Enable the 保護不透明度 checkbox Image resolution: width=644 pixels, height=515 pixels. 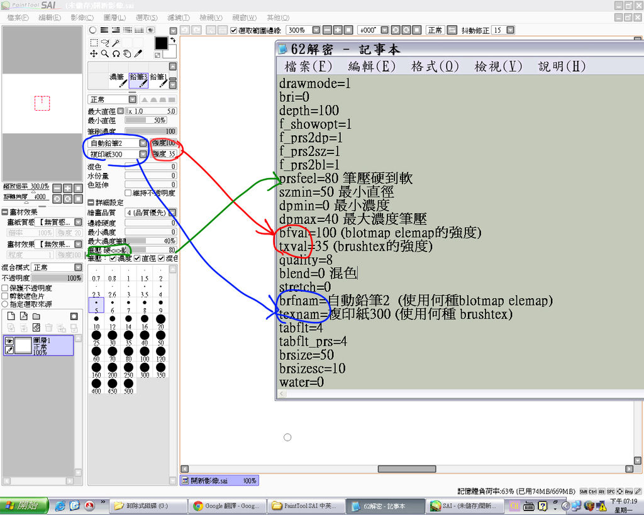tap(5, 288)
